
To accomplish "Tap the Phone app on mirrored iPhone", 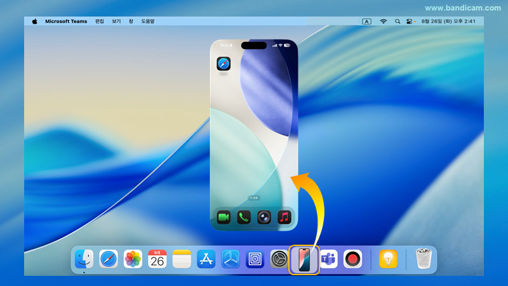I will click(244, 217).
